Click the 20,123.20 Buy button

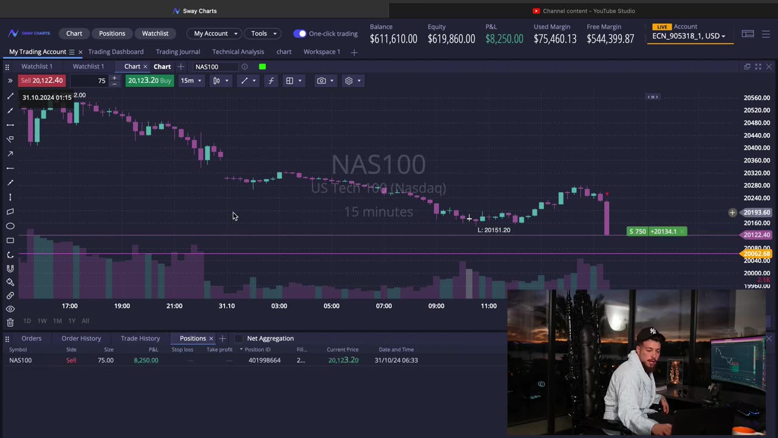(150, 80)
